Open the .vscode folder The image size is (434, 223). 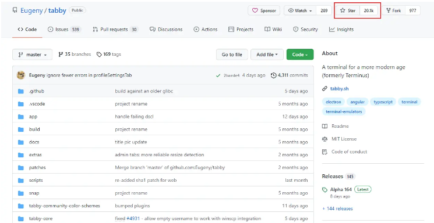click(37, 104)
